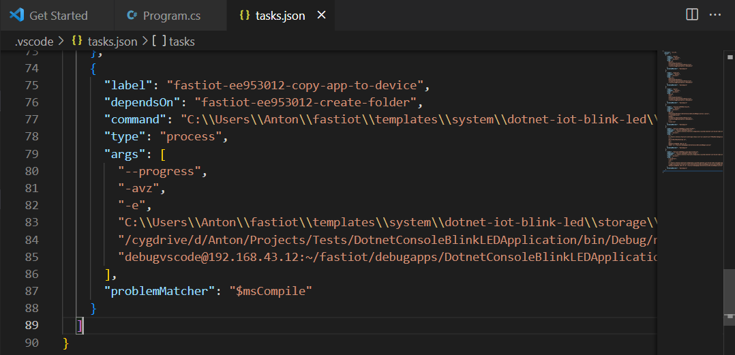
Task: Click the C# file icon on Program.cs tab
Action: pyautogui.click(x=132, y=16)
